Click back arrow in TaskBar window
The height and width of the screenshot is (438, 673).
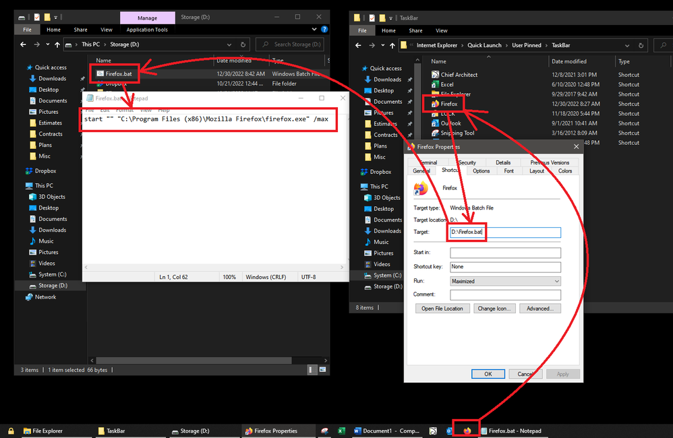[358, 45]
